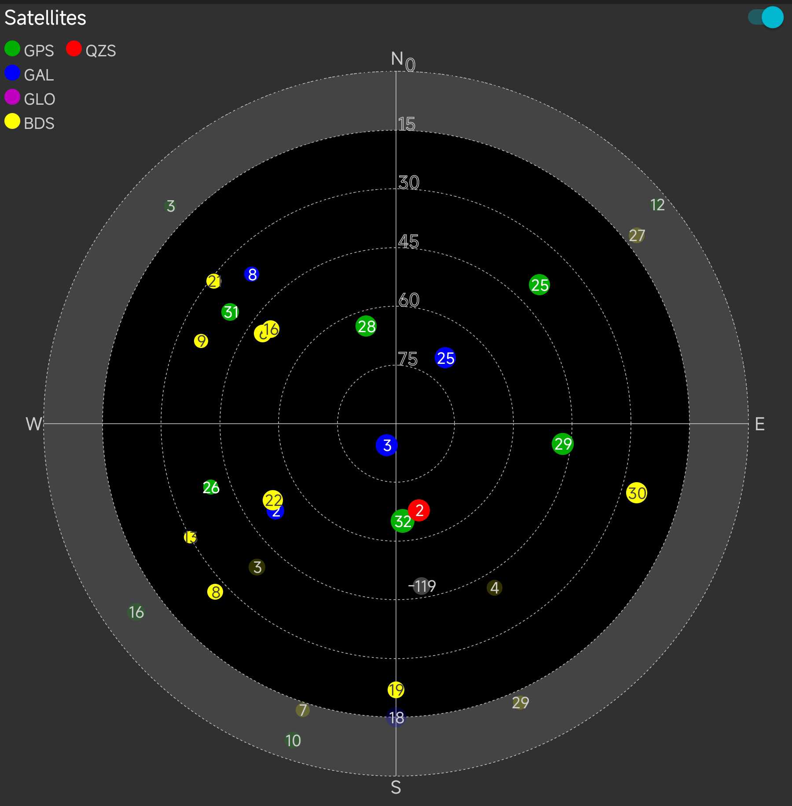Click the magenta GLO legend swatch
Viewport: 792px width, 806px height.
tap(12, 97)
